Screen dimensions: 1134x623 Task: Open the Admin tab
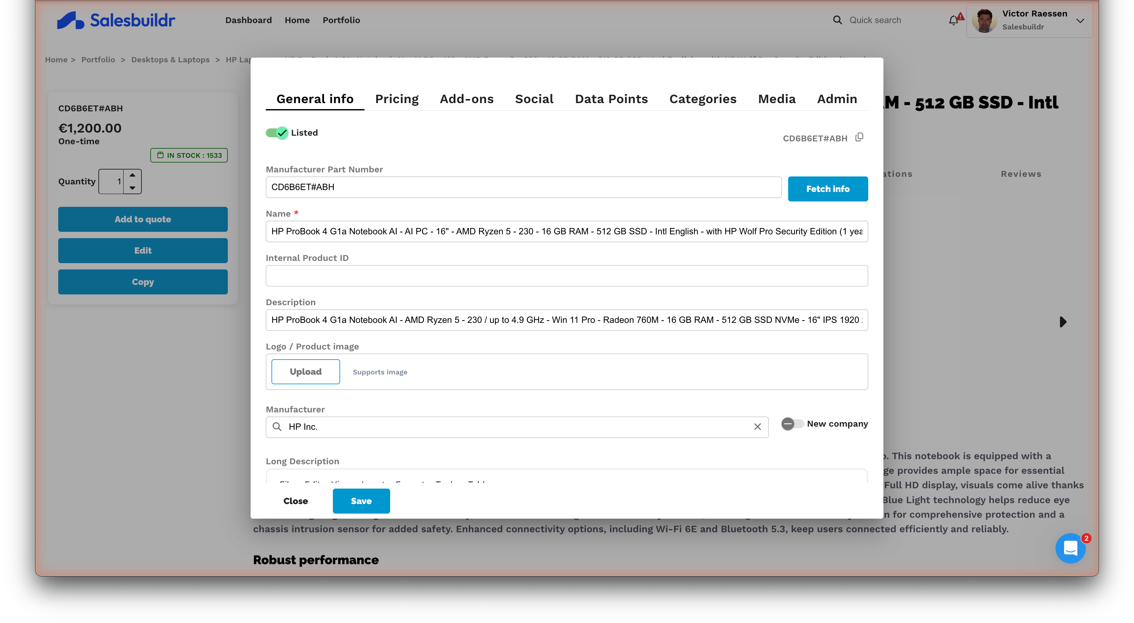(837, 99)
